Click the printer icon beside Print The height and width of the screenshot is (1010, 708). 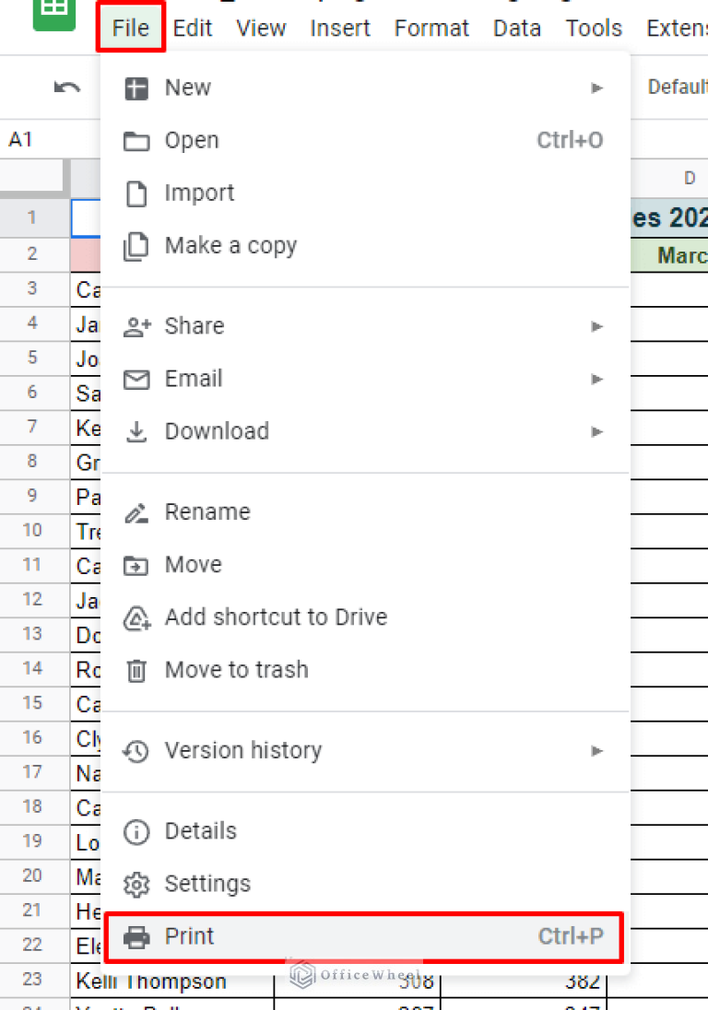136,937
